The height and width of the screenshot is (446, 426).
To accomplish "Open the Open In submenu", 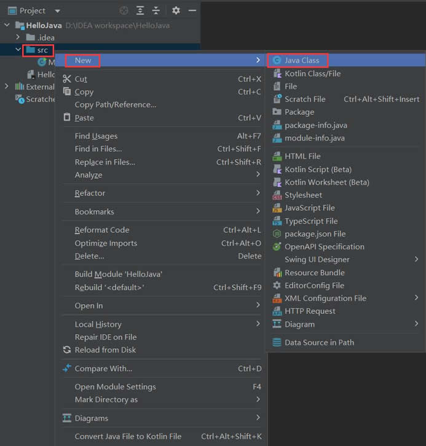I will (161, 305).
